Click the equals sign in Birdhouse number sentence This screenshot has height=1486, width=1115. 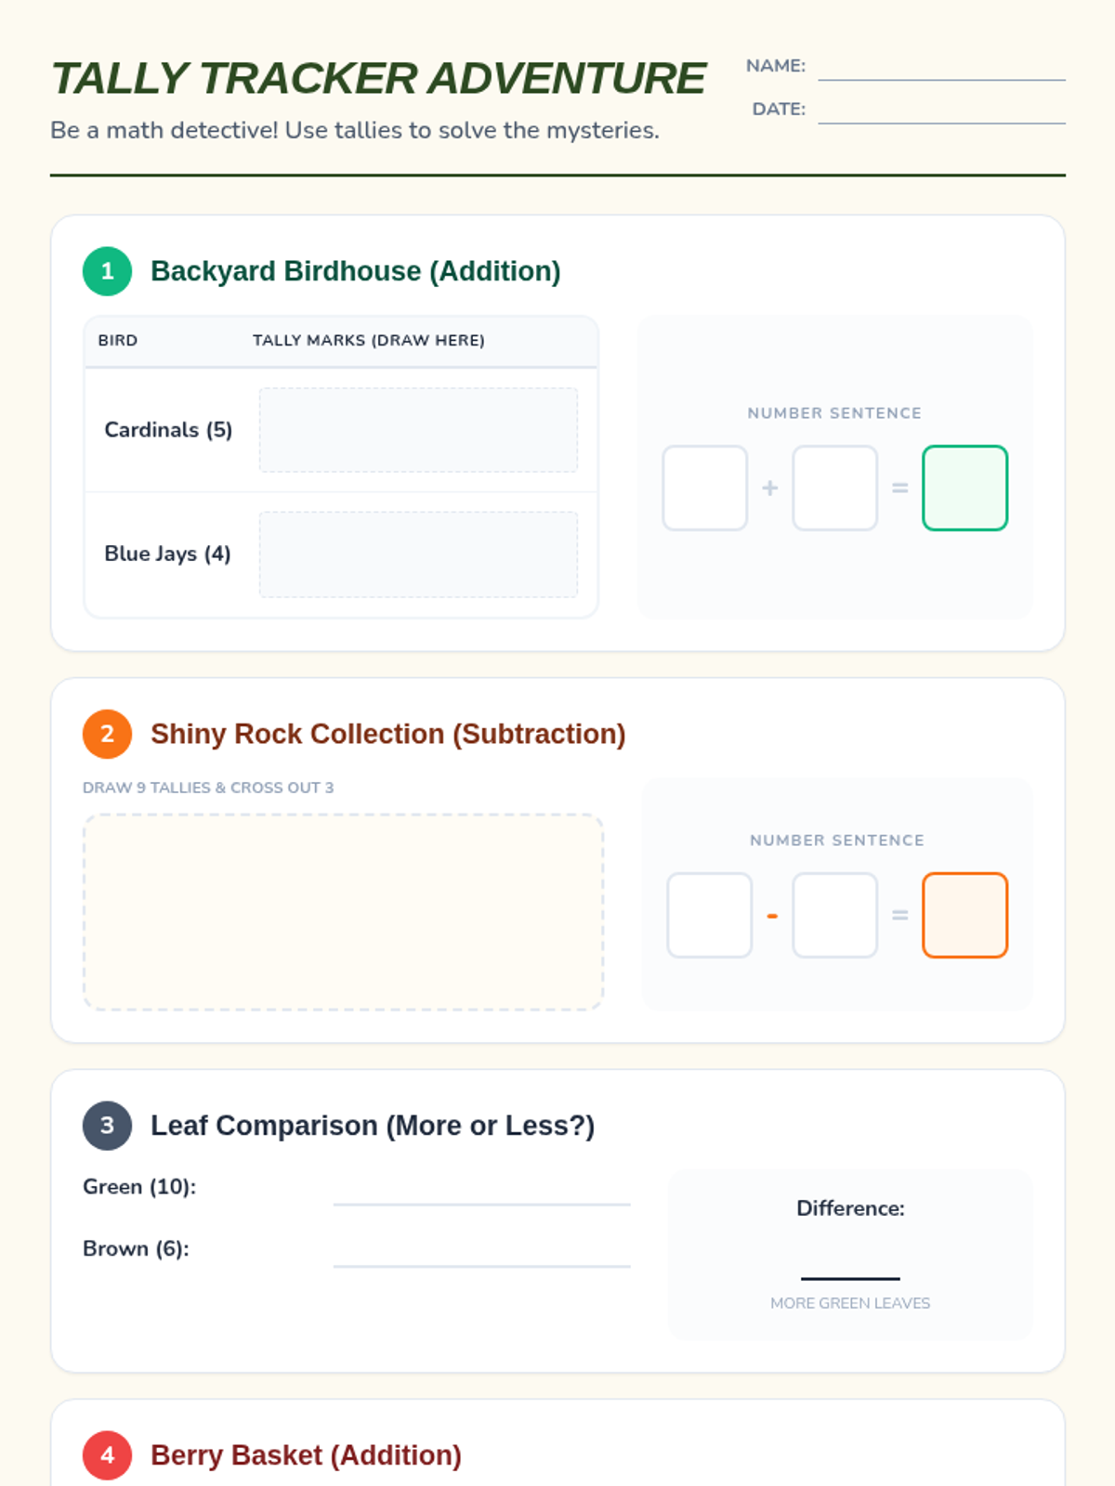[x=899, y=489]
